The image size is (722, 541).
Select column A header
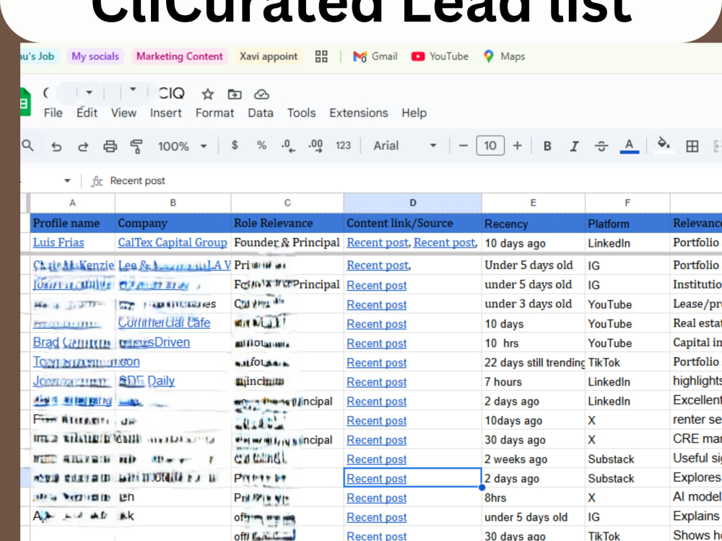pos(72,203)
